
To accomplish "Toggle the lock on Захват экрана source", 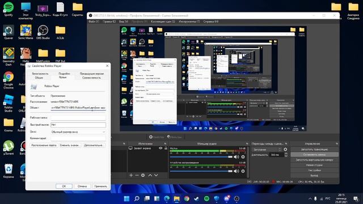I will pyautogui.click(x=166, y=148).
